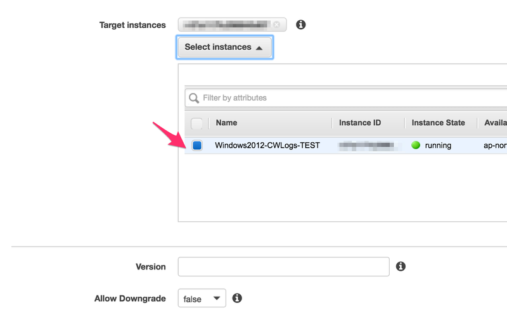Click the magnifier search icon in filter

[x=194, y=98]
